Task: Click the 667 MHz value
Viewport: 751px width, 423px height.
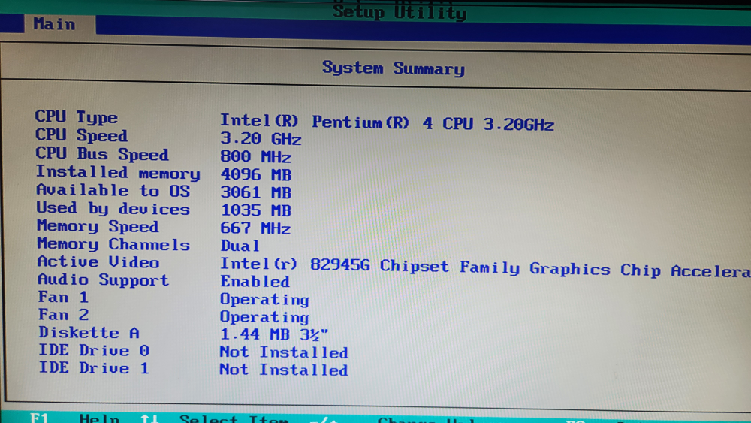Action: click(x=255, y=228)
